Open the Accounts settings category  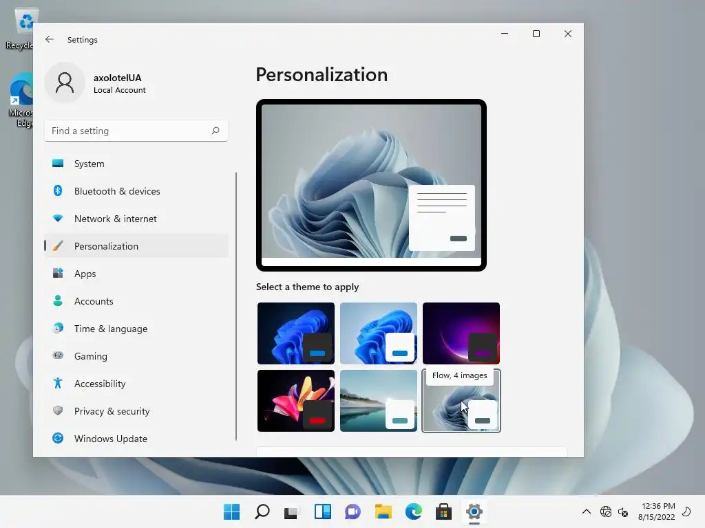(136, 301)
